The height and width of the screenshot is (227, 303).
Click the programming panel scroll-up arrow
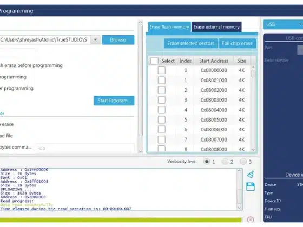141,22
